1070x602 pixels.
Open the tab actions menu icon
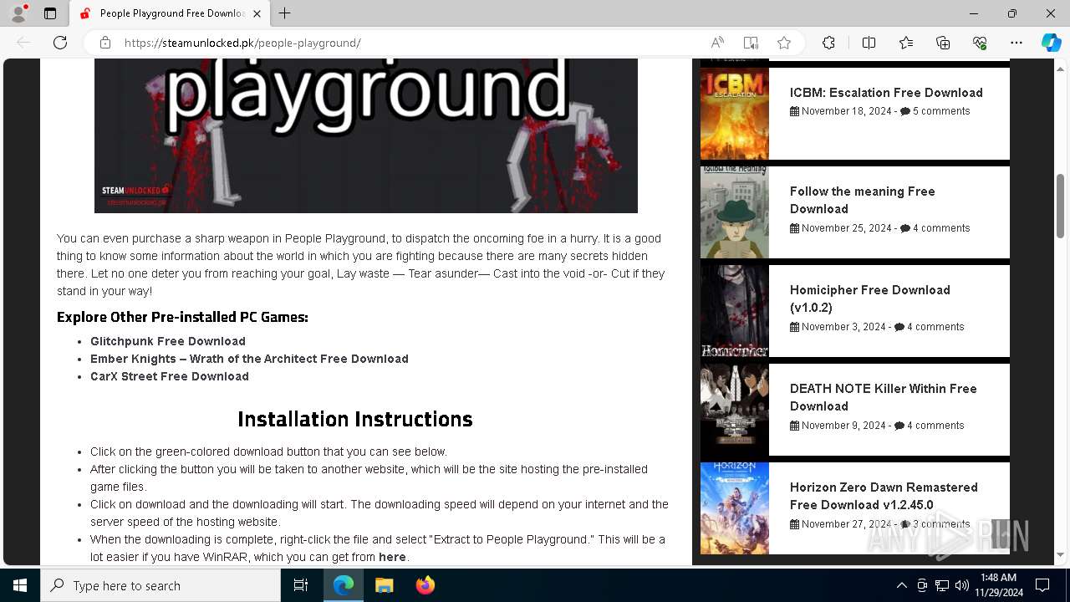click(x=50, y=13)
